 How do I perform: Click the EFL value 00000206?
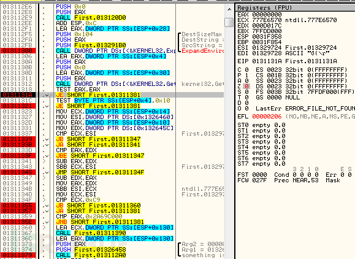(x=267, y=117)
